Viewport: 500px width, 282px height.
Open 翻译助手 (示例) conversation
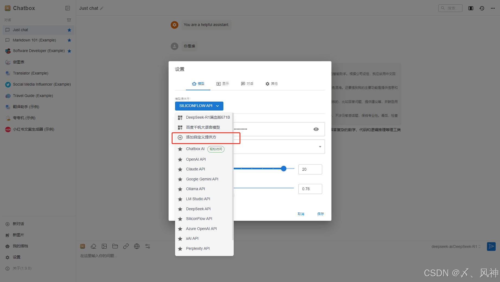point(38,107)
